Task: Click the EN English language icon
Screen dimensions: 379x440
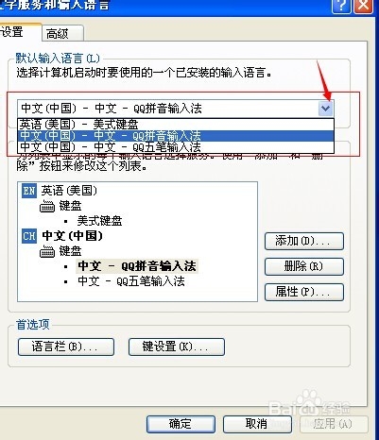Action: click(29, 191)
